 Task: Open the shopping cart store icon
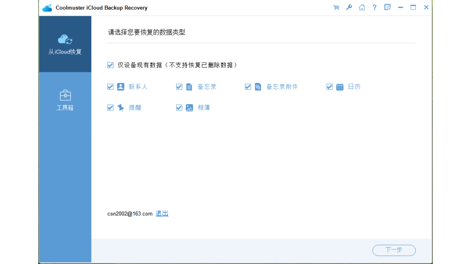pos(336,7)
